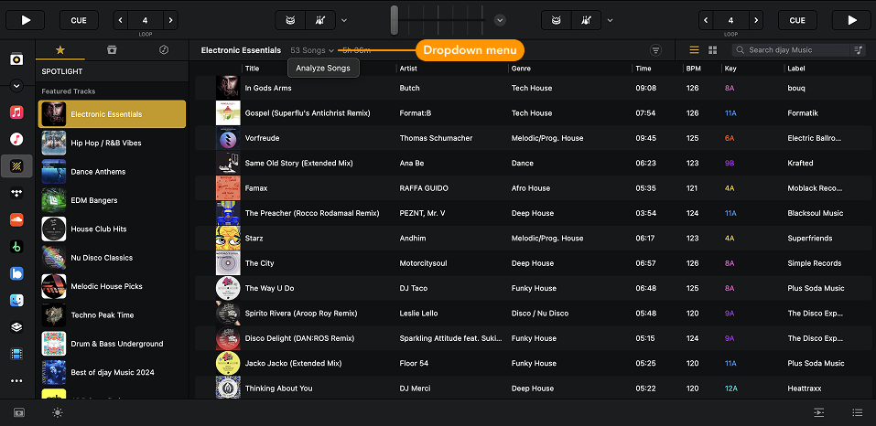Open the Beatsource blue source icon

pos(16,273)
